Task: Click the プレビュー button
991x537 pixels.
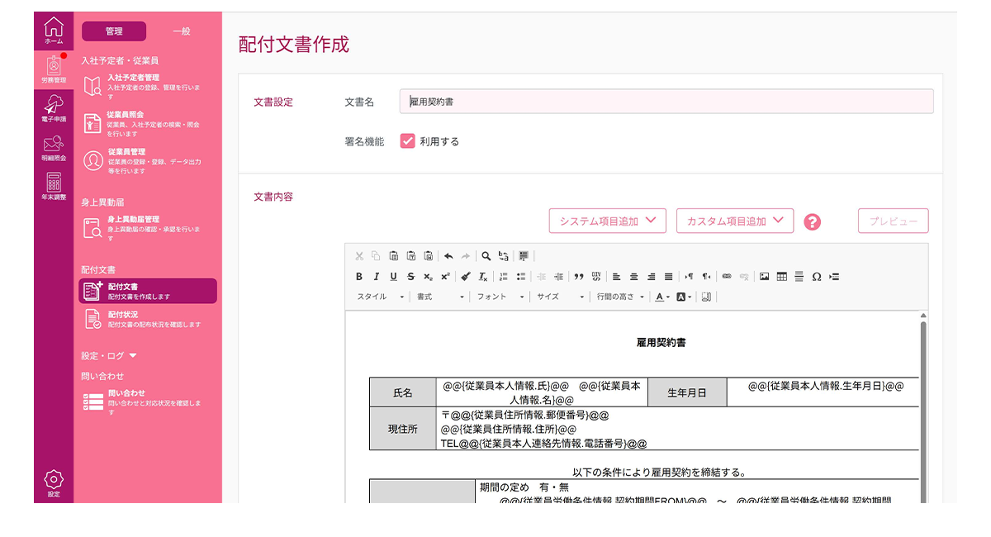Action: click(893, 221)
